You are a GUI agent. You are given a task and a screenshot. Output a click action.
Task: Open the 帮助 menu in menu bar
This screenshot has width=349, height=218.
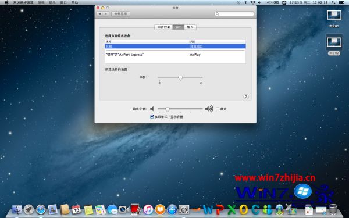pyautogui.click(x=75, y=3)
